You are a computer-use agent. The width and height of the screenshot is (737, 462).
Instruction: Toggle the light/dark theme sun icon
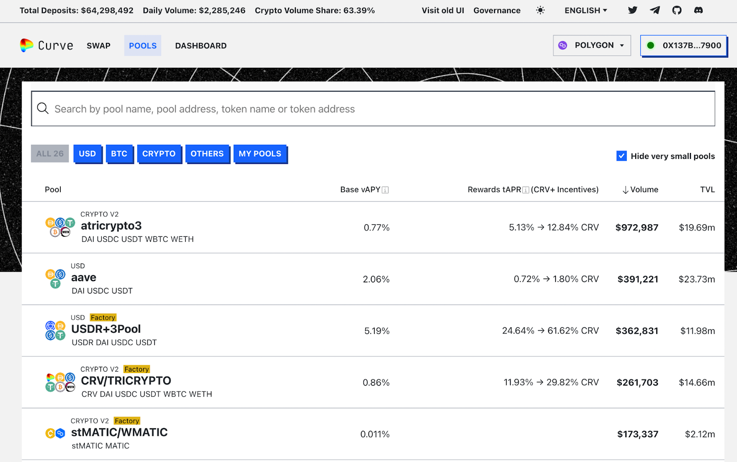pos(540,10)
